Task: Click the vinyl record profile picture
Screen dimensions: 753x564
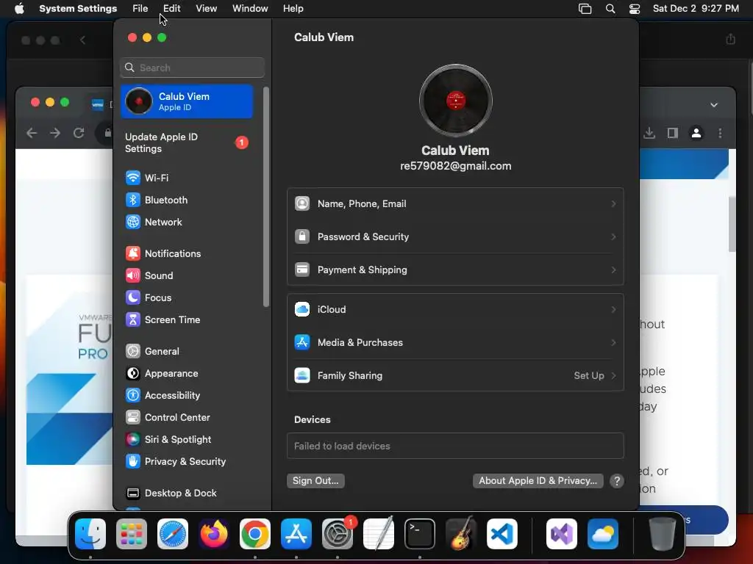Action: click(x=455, y=101)
